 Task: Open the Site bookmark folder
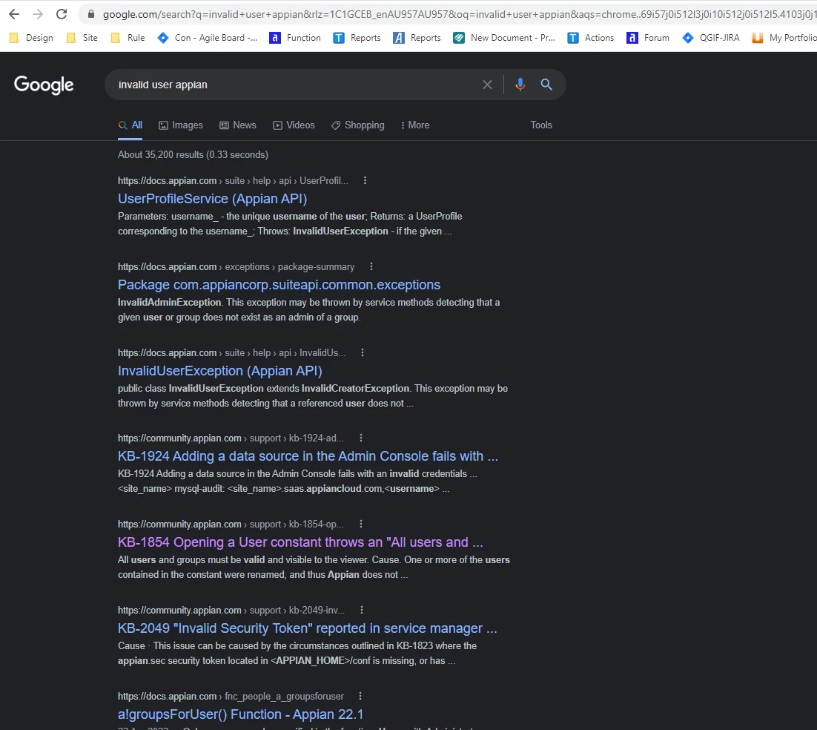click(x=82, y=38)
